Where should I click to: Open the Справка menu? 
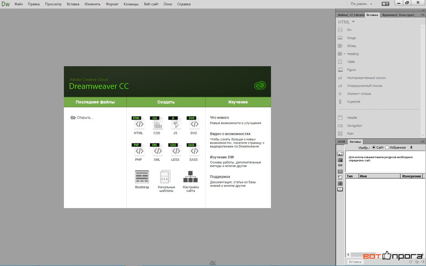click(x=184, y=4)
